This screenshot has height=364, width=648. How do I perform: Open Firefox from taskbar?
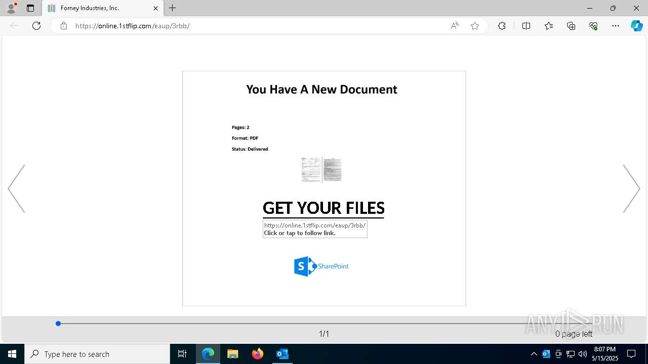pos(258,354)
